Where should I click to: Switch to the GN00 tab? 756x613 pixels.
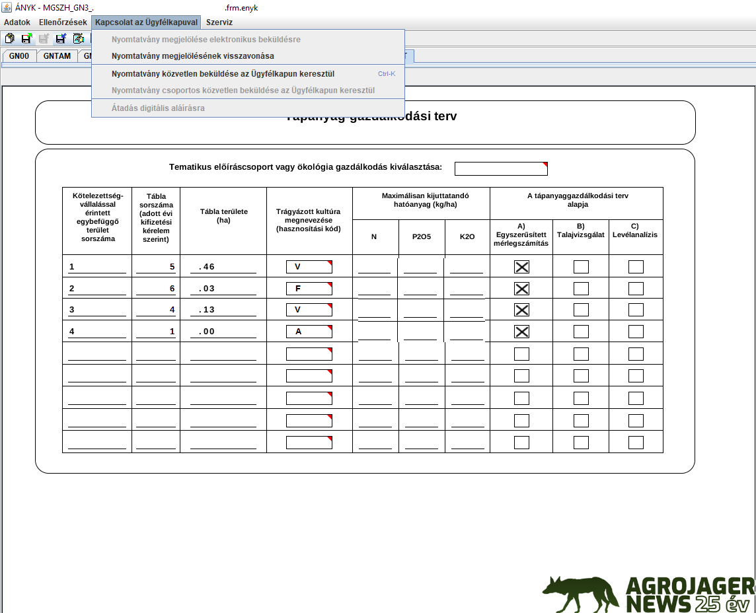coord(19,56)
